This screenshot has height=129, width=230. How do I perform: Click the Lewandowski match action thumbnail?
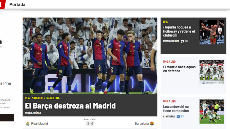[x=211, y=111]
